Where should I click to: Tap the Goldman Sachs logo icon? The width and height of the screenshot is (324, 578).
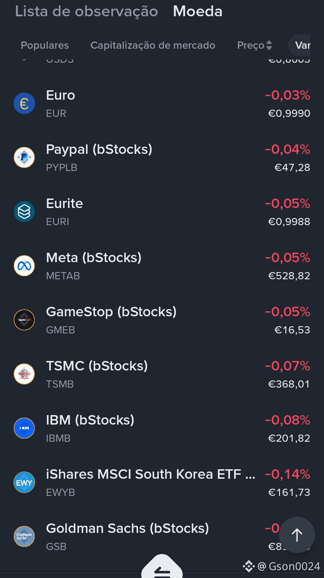(24, 536)
